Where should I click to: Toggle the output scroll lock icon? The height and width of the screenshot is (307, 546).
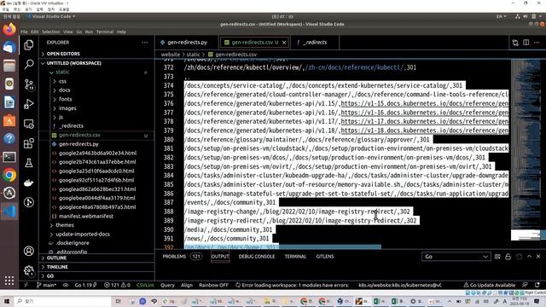508,257
